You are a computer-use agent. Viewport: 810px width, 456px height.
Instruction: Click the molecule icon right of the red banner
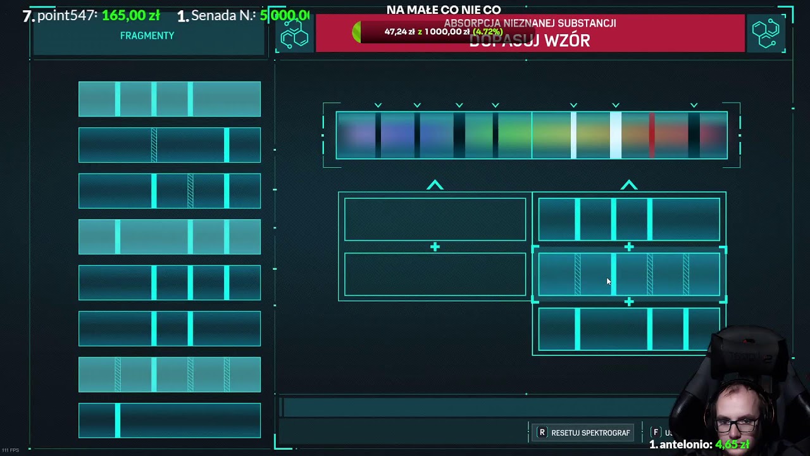766,34
